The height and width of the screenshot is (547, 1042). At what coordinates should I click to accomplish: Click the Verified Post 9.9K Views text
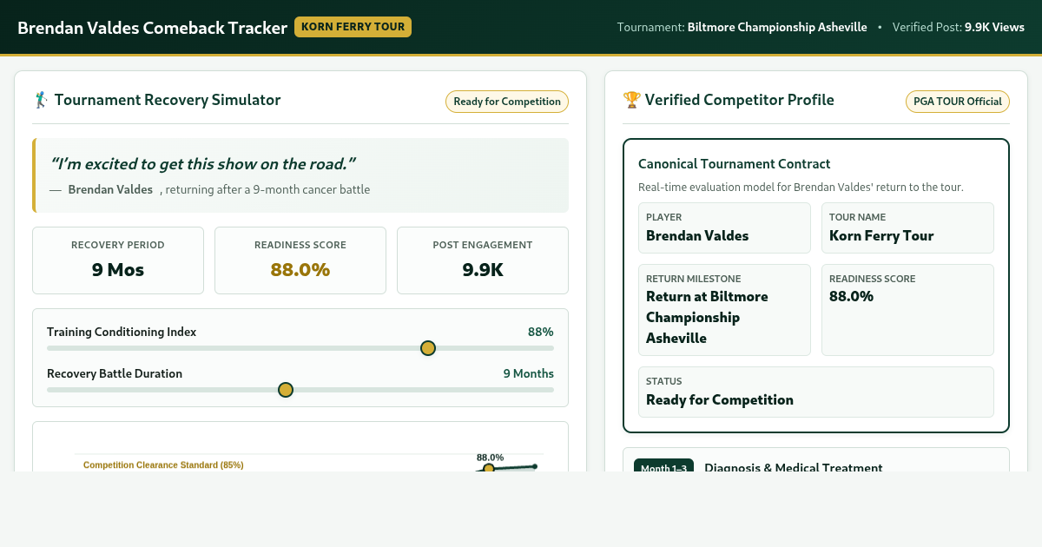(x=959, y=27)
